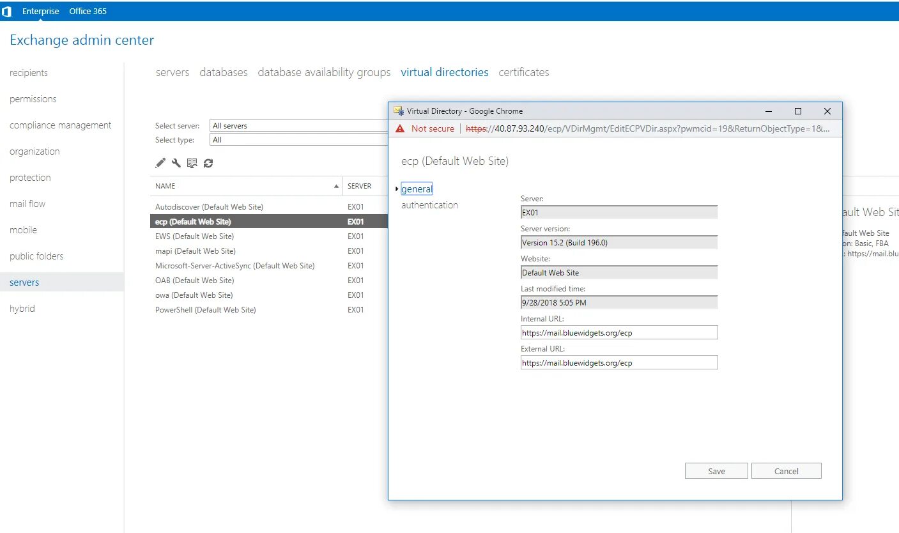Open the Select server dropdown

point(299,126)
